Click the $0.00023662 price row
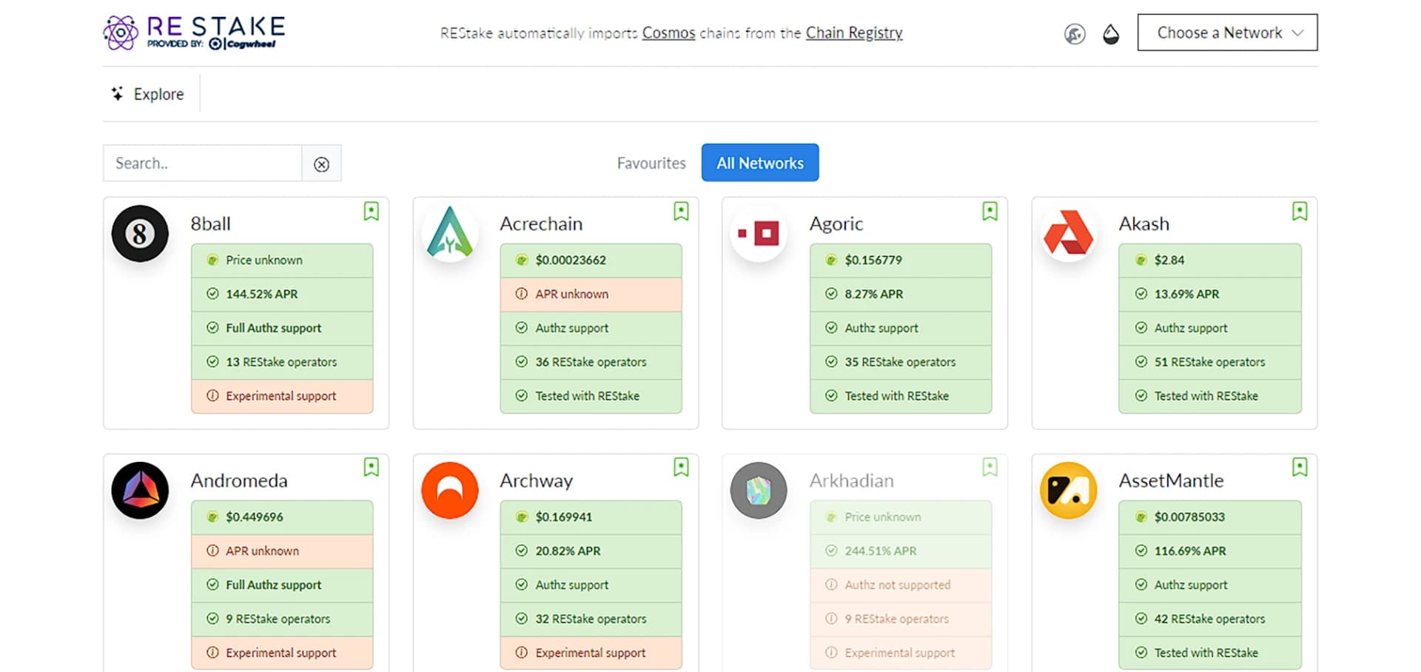This screenshot has height=672, width=1421. pyautogui.click(x=591, y=261)
